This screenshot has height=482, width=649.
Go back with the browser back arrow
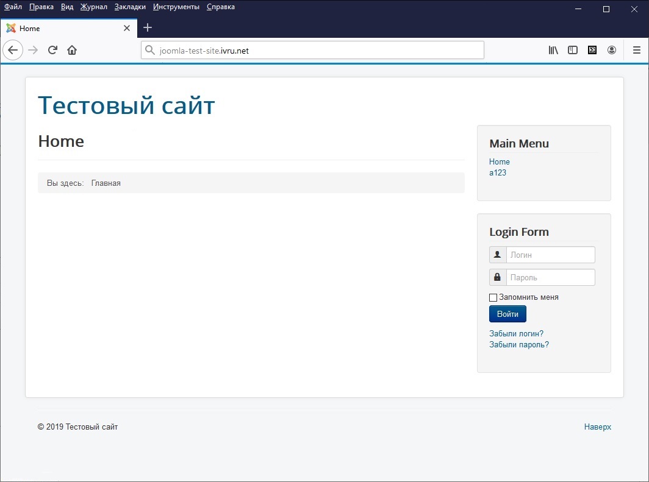click(x=13, y=50)
